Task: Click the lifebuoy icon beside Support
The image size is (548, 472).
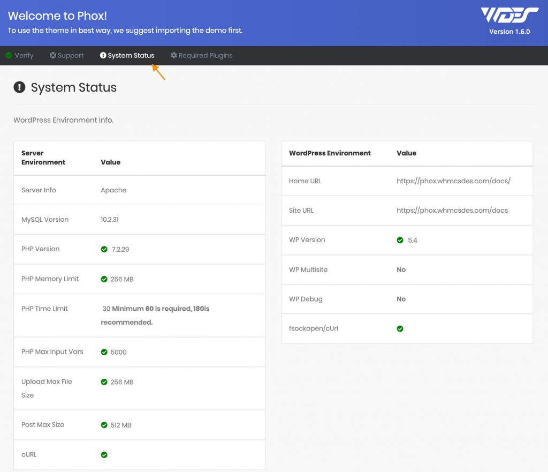Action: tap(53, 55)
